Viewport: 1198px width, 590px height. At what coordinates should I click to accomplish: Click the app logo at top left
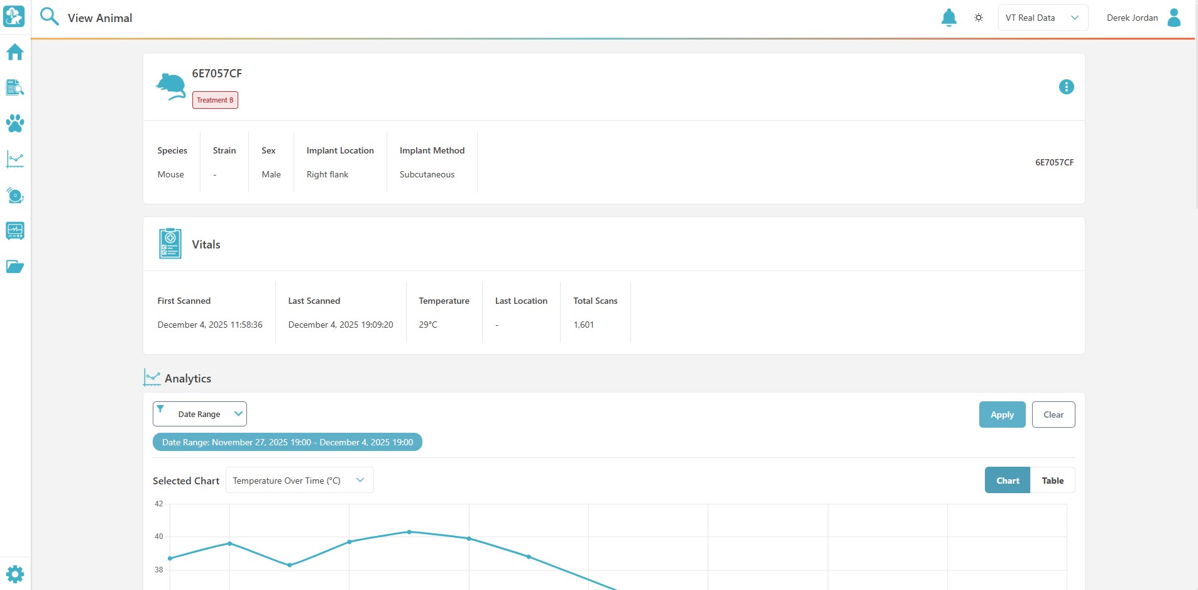pyautogui.click(x=14, y=16)
